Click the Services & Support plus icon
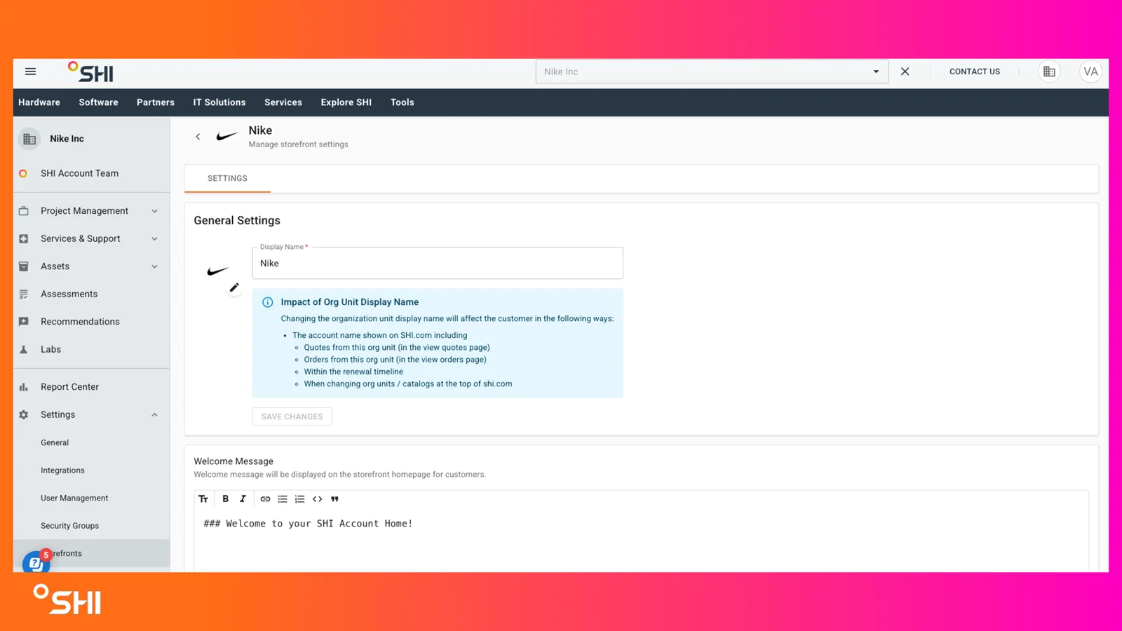This screenshot has height=631, width=1122. (24, 238)
